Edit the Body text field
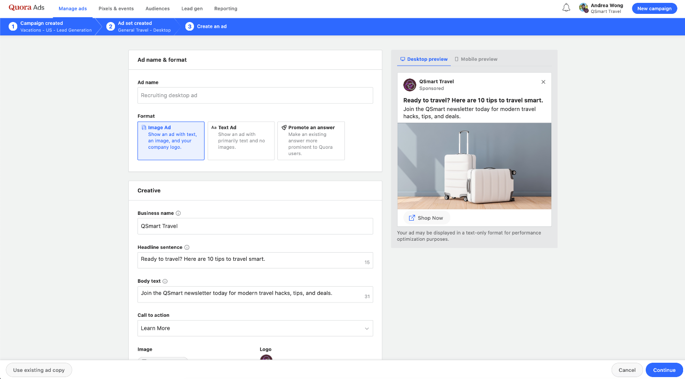 point(255,294)
